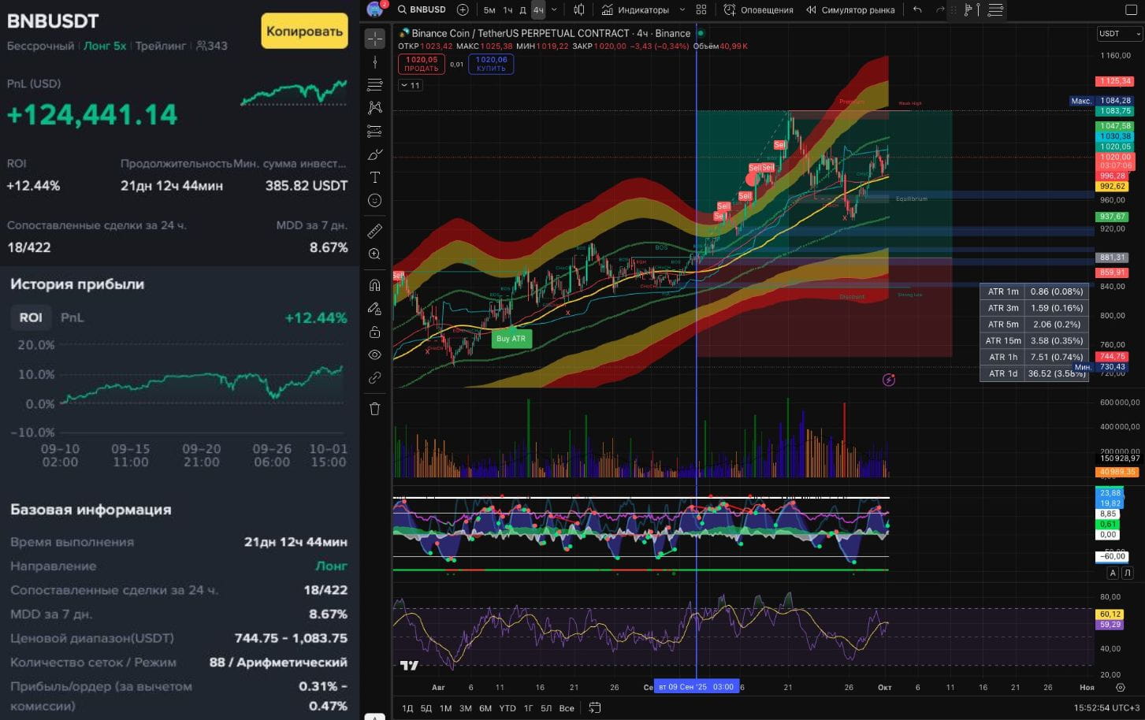This screenshot has height=720, width=1145.
Task: Select the 5м timeframe
Action: click(x=489, y=9)
